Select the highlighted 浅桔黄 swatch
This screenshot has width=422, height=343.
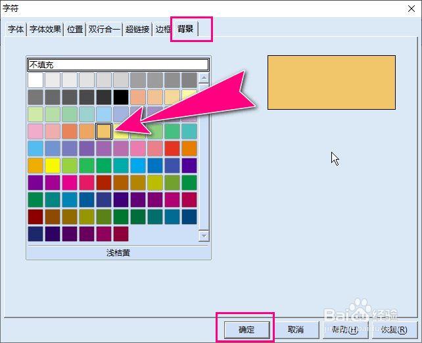click(x=104, y=131)
